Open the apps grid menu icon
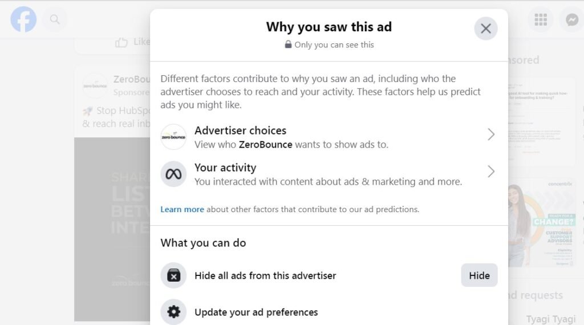This screenshot has width=584, height=325. pos(541,20)
